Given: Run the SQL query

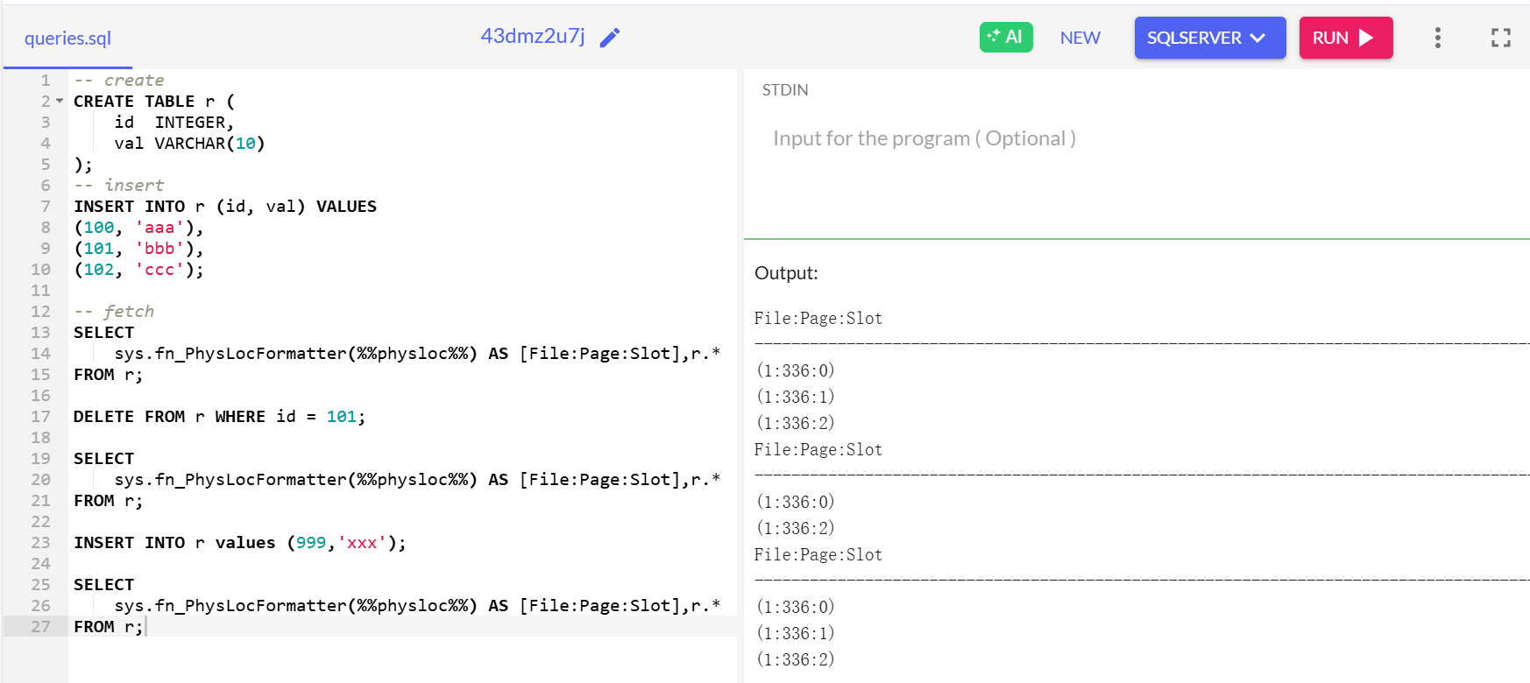Looking at the screenshot, I should click(1345, 38).
